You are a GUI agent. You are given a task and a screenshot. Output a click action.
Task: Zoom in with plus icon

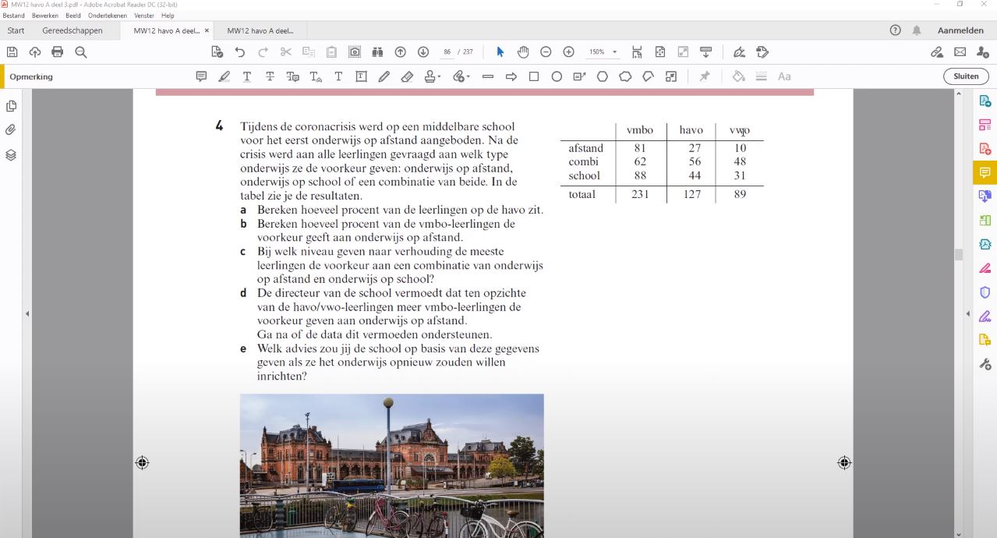(x=569, y=52)
